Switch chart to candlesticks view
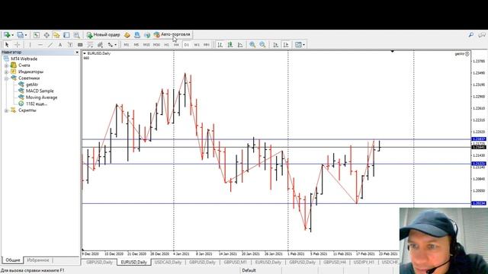The height and width of the screenshot is (274, 488). pos(230,45)
